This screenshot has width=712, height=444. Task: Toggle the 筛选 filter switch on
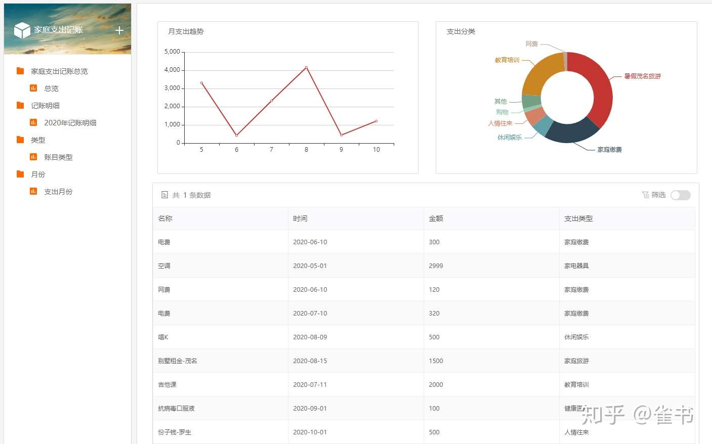pyautogui.click(x=681, y=195)
